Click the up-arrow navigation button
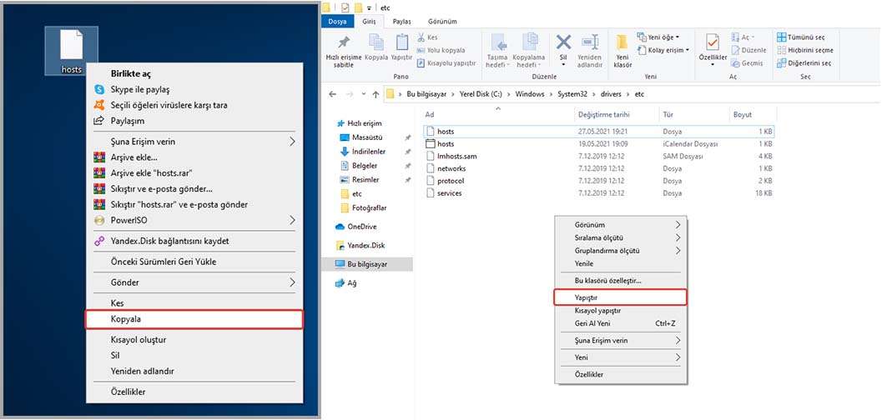Screen dimensions: 882x420 click(x=374, y=94)
